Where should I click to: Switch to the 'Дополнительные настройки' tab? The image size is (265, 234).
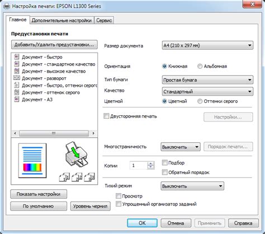[x=61, y=20]
